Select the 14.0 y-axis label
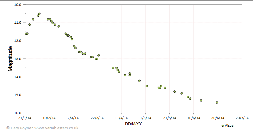This screenshot has width=253, height=134. tap(18, 77)
